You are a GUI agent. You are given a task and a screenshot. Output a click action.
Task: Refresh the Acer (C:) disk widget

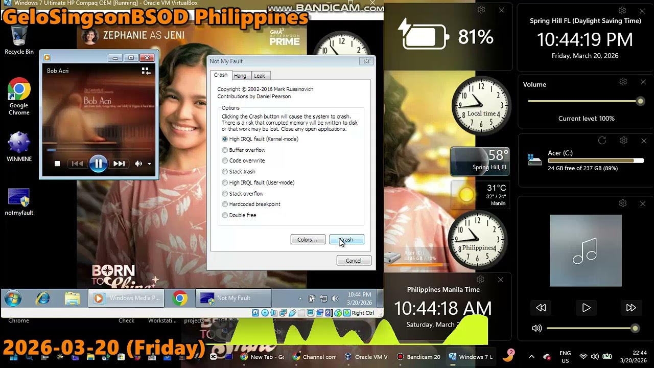602,141
